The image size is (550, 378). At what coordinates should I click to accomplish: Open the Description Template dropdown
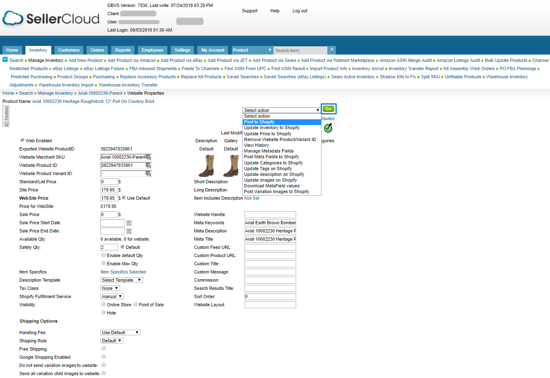pos(122,280)
